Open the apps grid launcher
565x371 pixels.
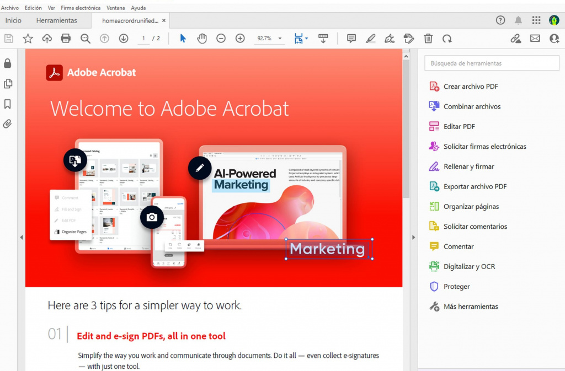(x=536, y=20)
